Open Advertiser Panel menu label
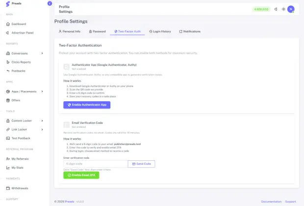304x206 pixels. (23, 33)
